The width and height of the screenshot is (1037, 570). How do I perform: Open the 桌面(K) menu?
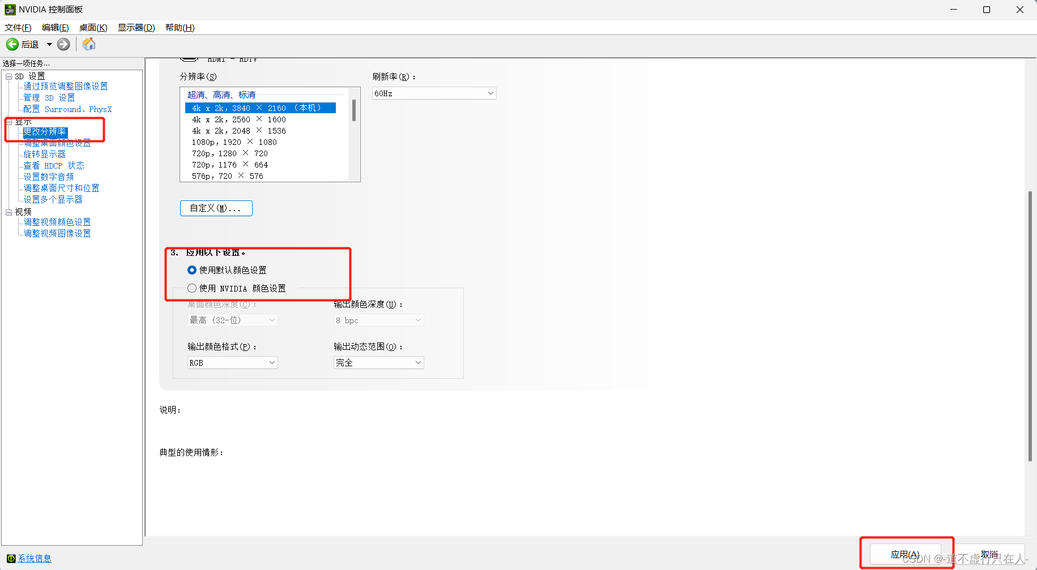pyautogui.click(x=93, y=28)
